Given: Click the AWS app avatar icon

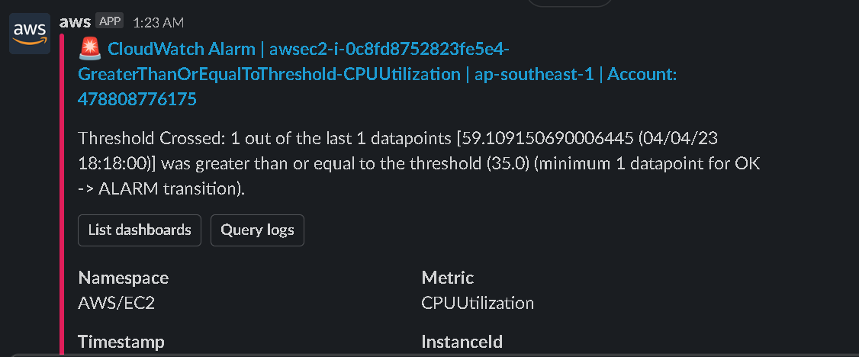Looking at the screenshot, I should 29,33.
